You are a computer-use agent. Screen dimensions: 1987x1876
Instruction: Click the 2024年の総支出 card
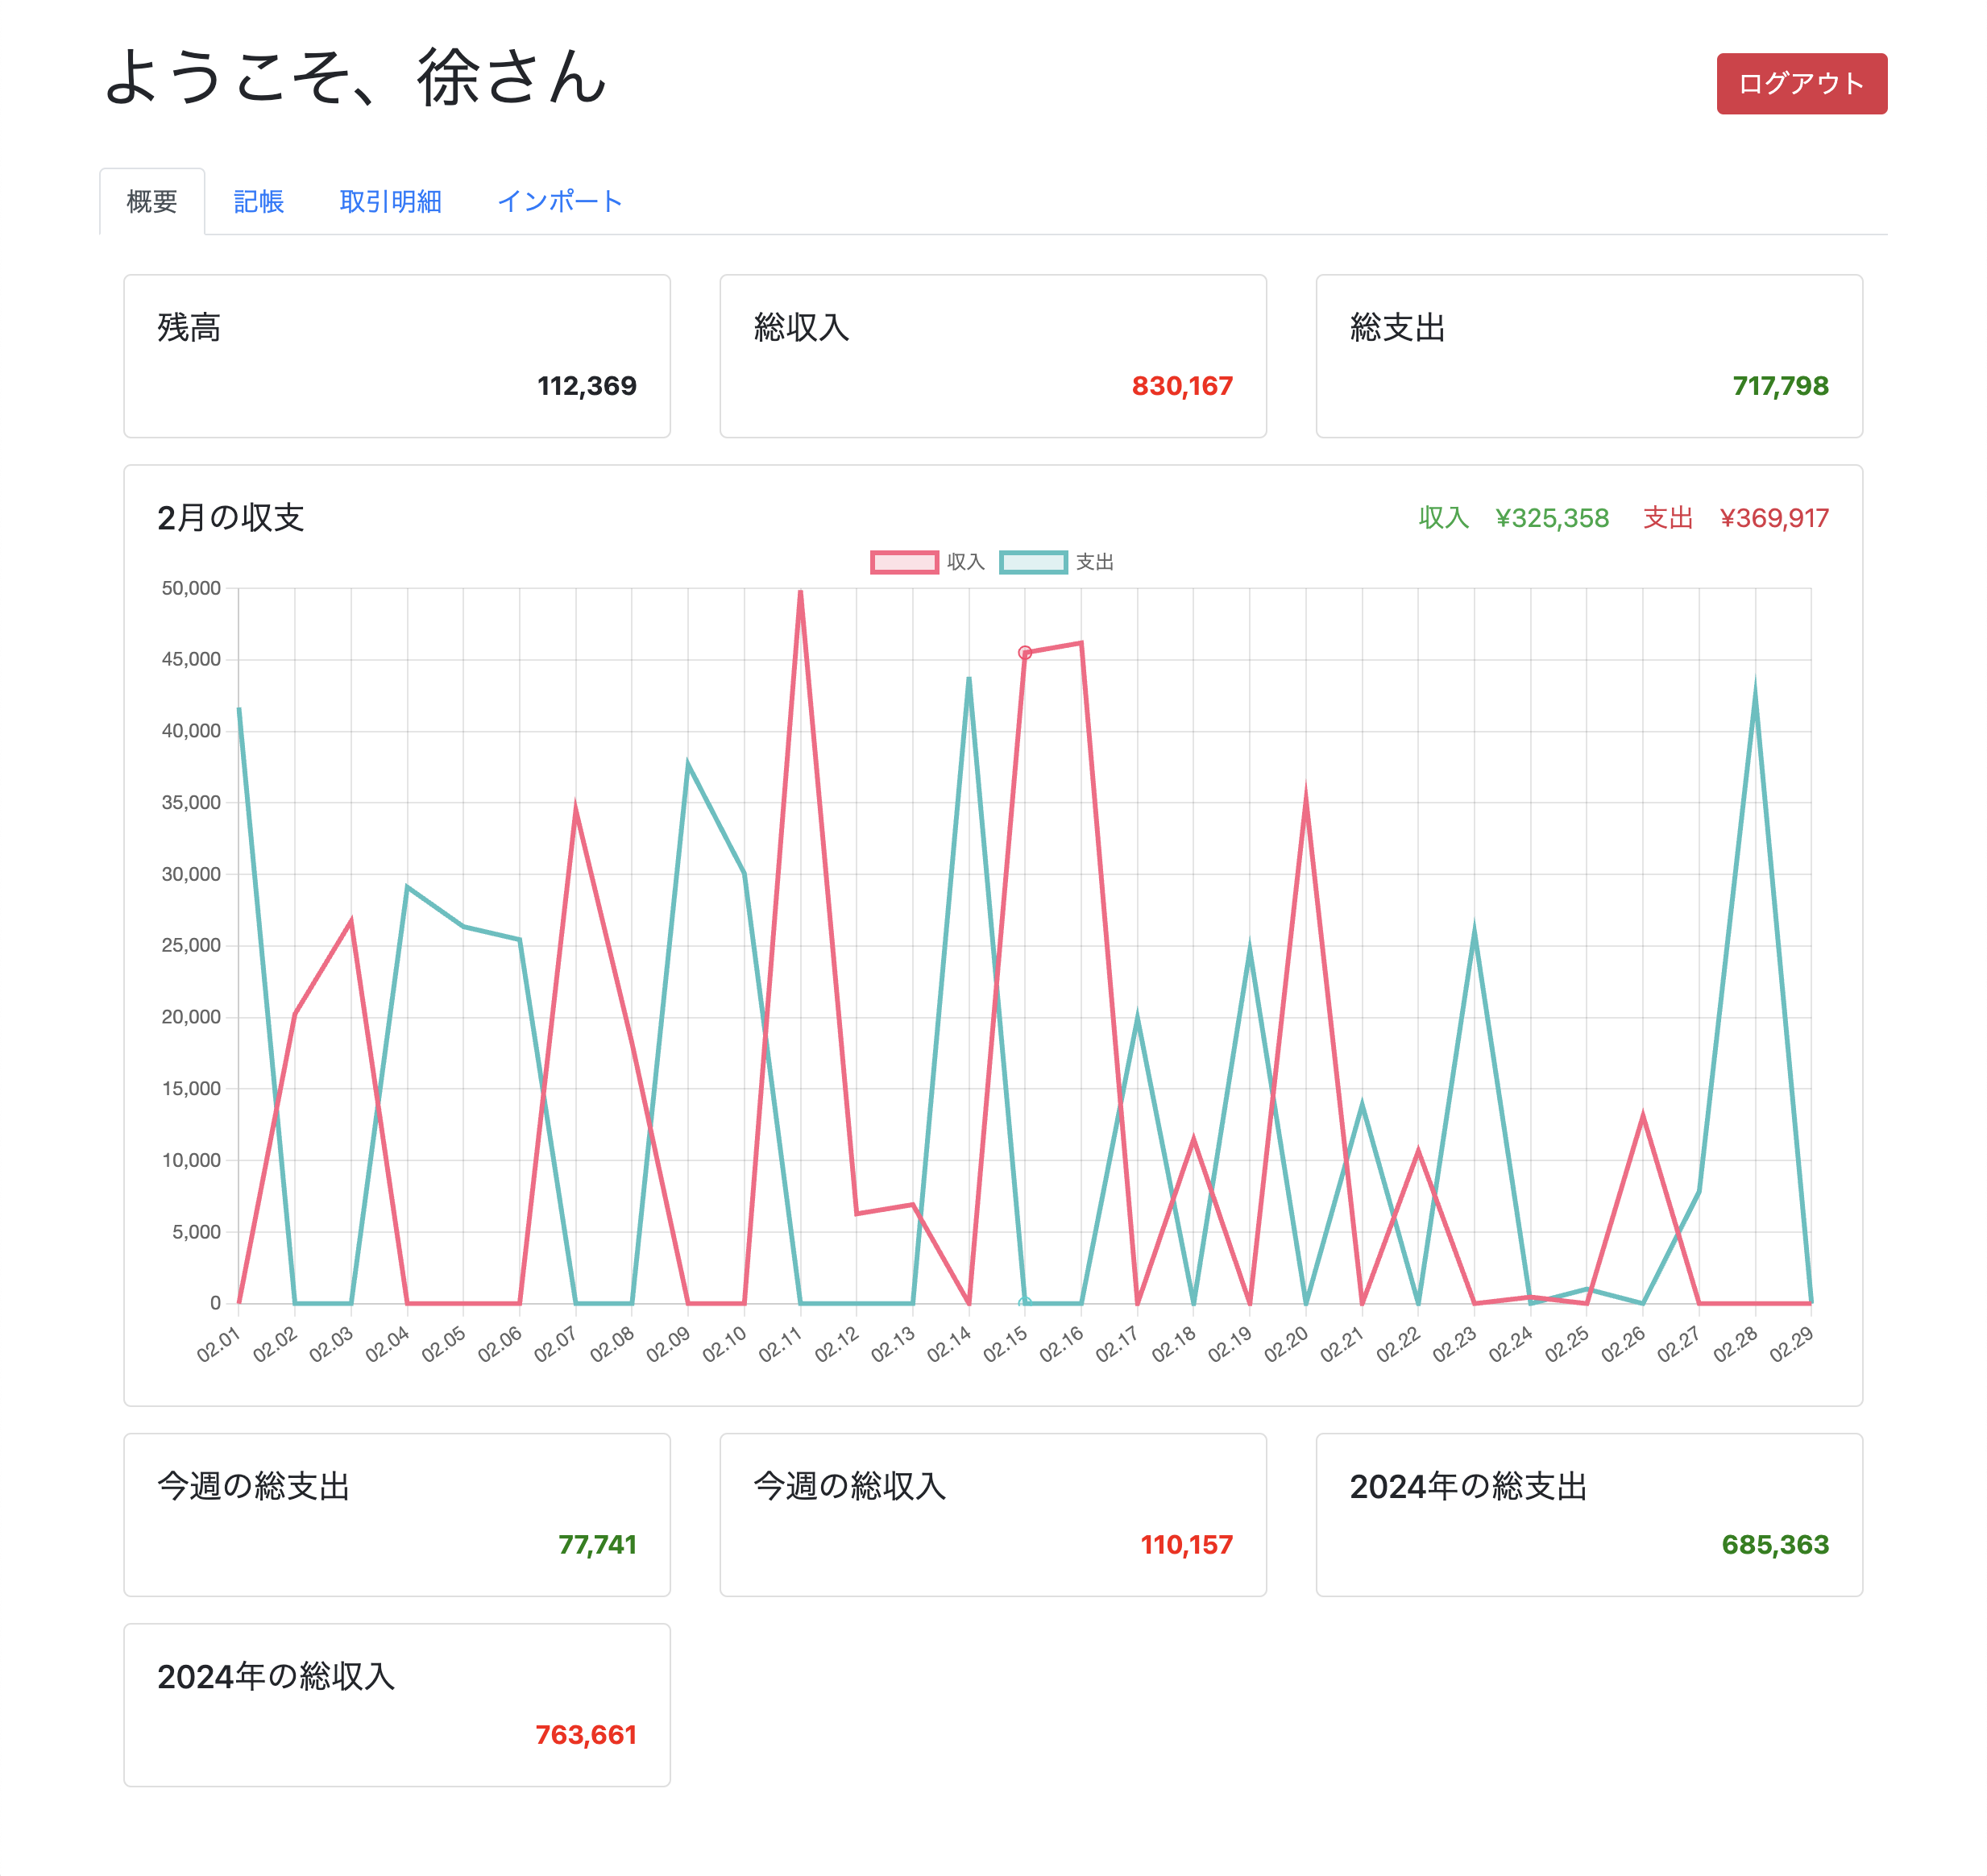coord(1589,1514)
